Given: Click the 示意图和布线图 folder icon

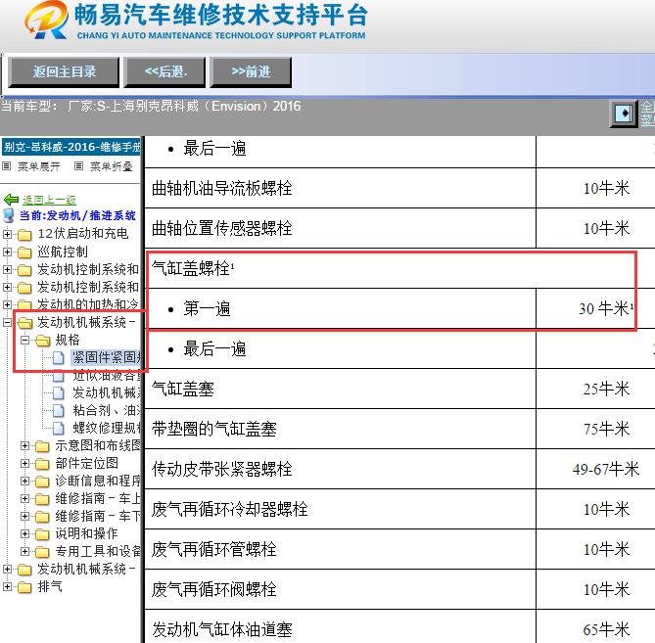Looking at the screenshot, I should pyautogui.click(x=42, y=446).
